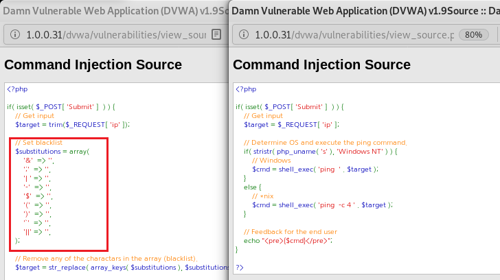Click the left window title text
The height and width of the screenshot is (280, 500).
click(116, 11)
